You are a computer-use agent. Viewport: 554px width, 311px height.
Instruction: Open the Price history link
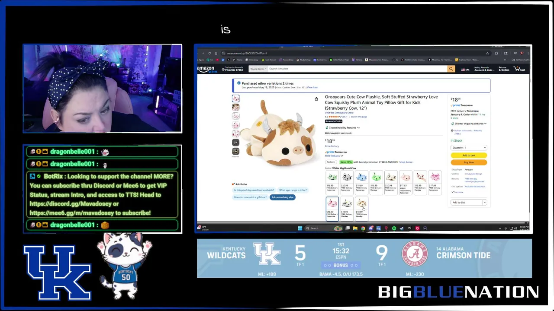click(332, 146)
